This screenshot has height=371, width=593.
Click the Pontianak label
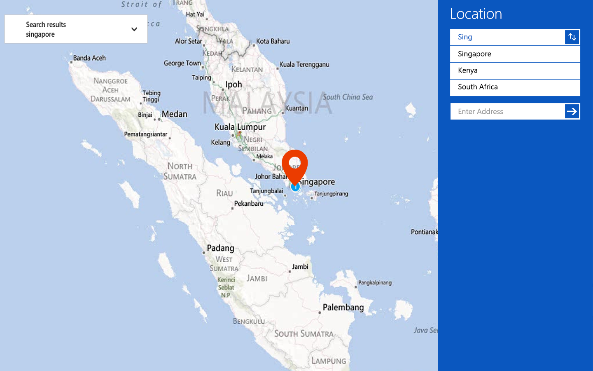click(424, 232)
